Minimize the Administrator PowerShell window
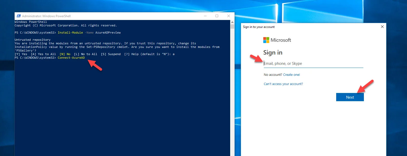 pos(205,16)
